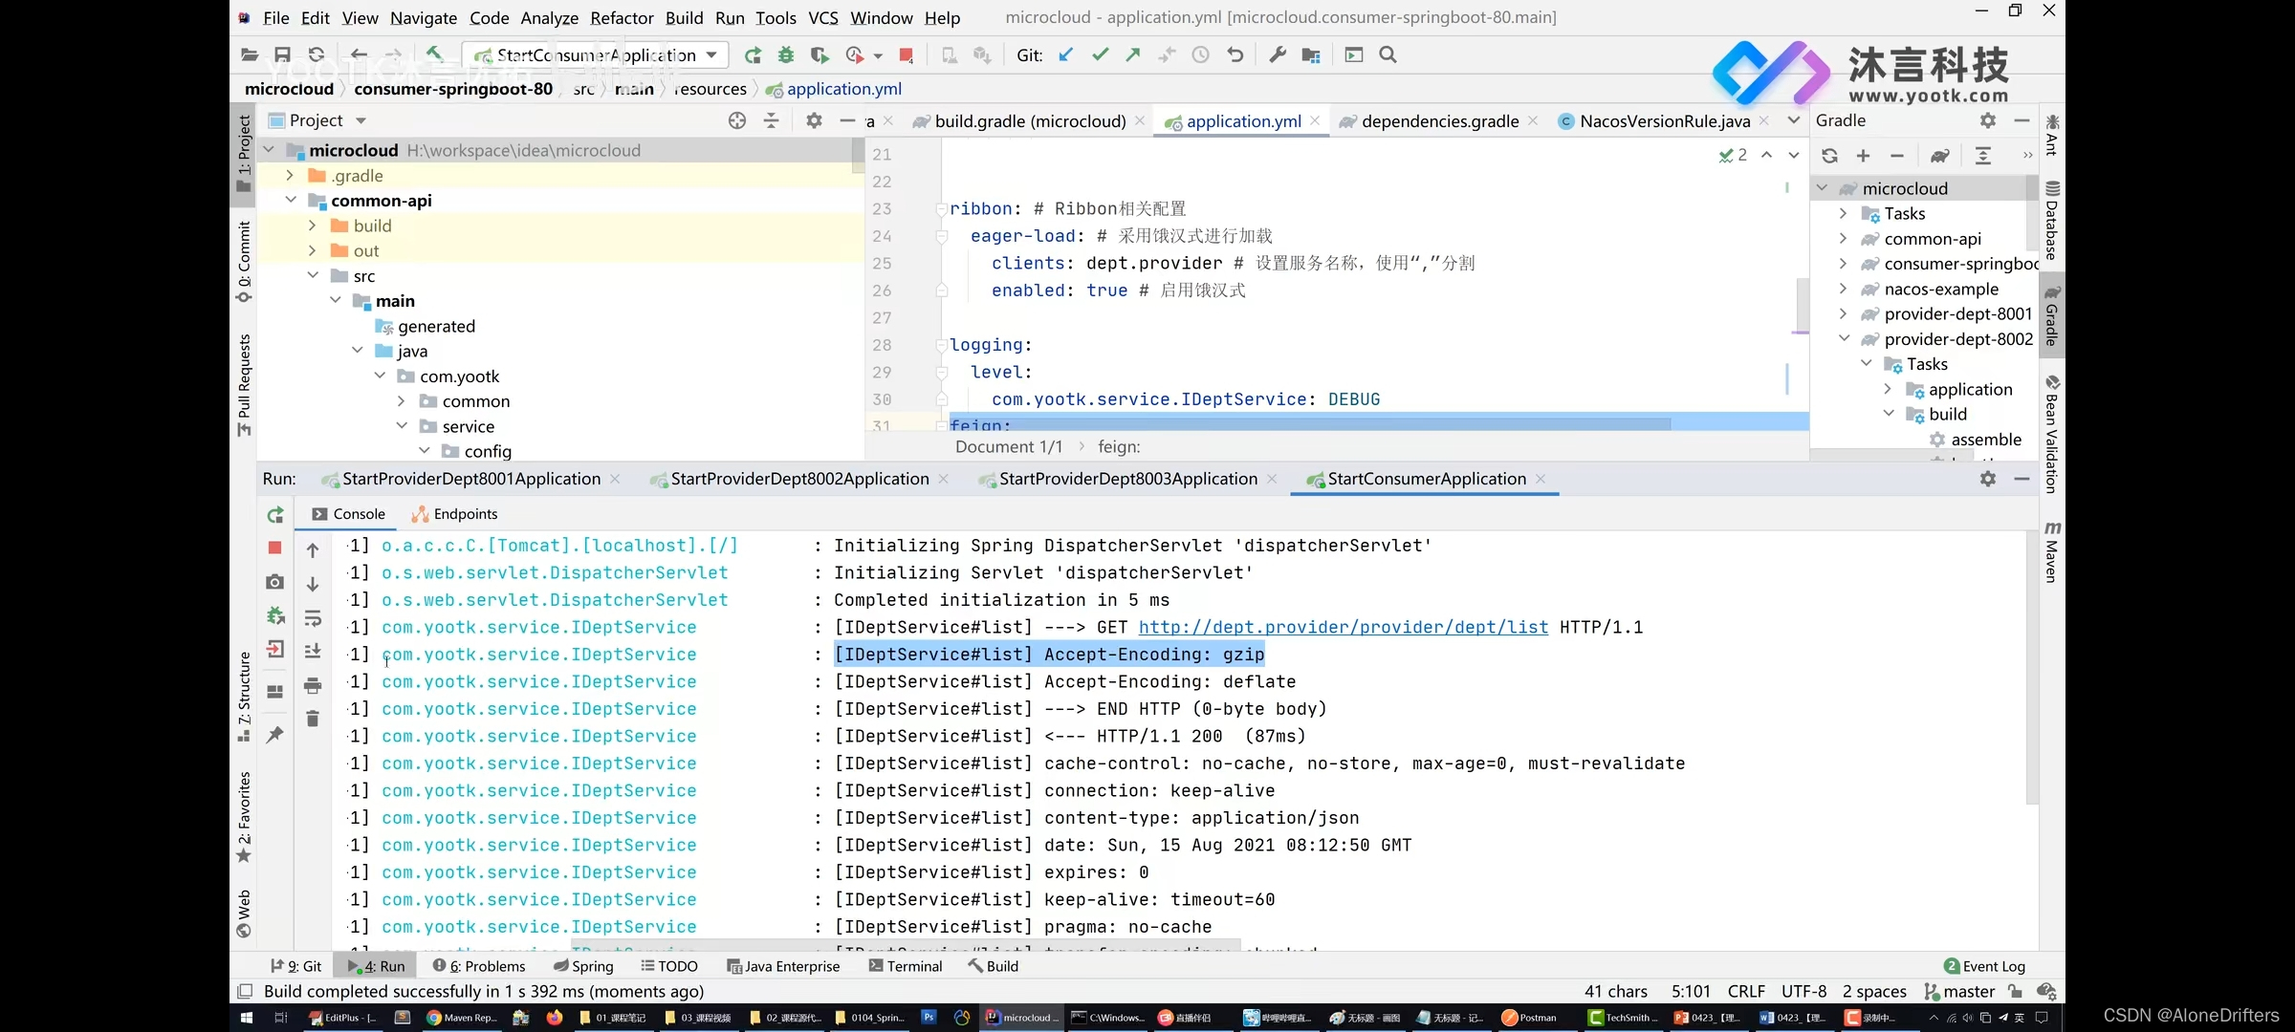Jump to previous stack trace with the up arrow

[313, 550]
